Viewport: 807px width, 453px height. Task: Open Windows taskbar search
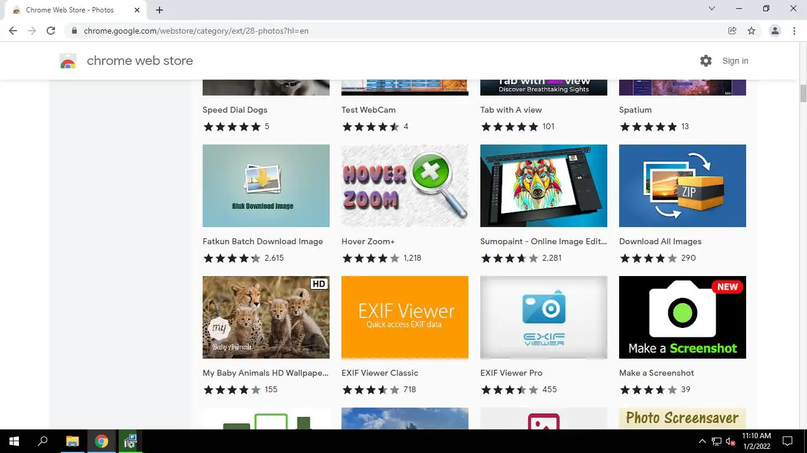[x=43, y=441]
